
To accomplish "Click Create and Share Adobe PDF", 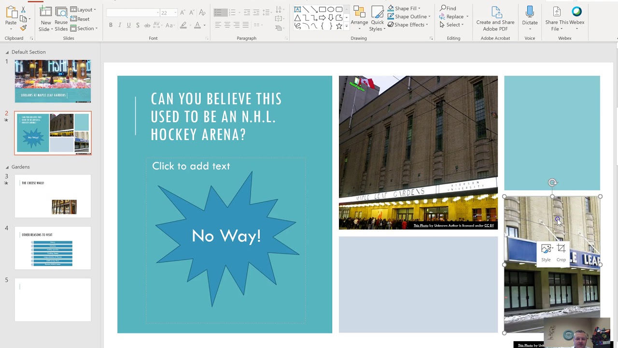I will click(495, 19).
